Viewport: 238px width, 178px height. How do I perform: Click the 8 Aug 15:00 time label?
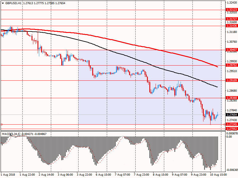pos(161,175)
